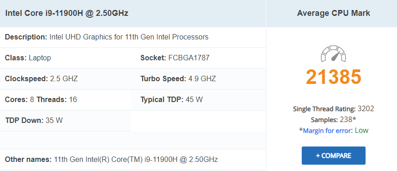Click the Threads 16 label
397x171 pixels.
[57, 100]
